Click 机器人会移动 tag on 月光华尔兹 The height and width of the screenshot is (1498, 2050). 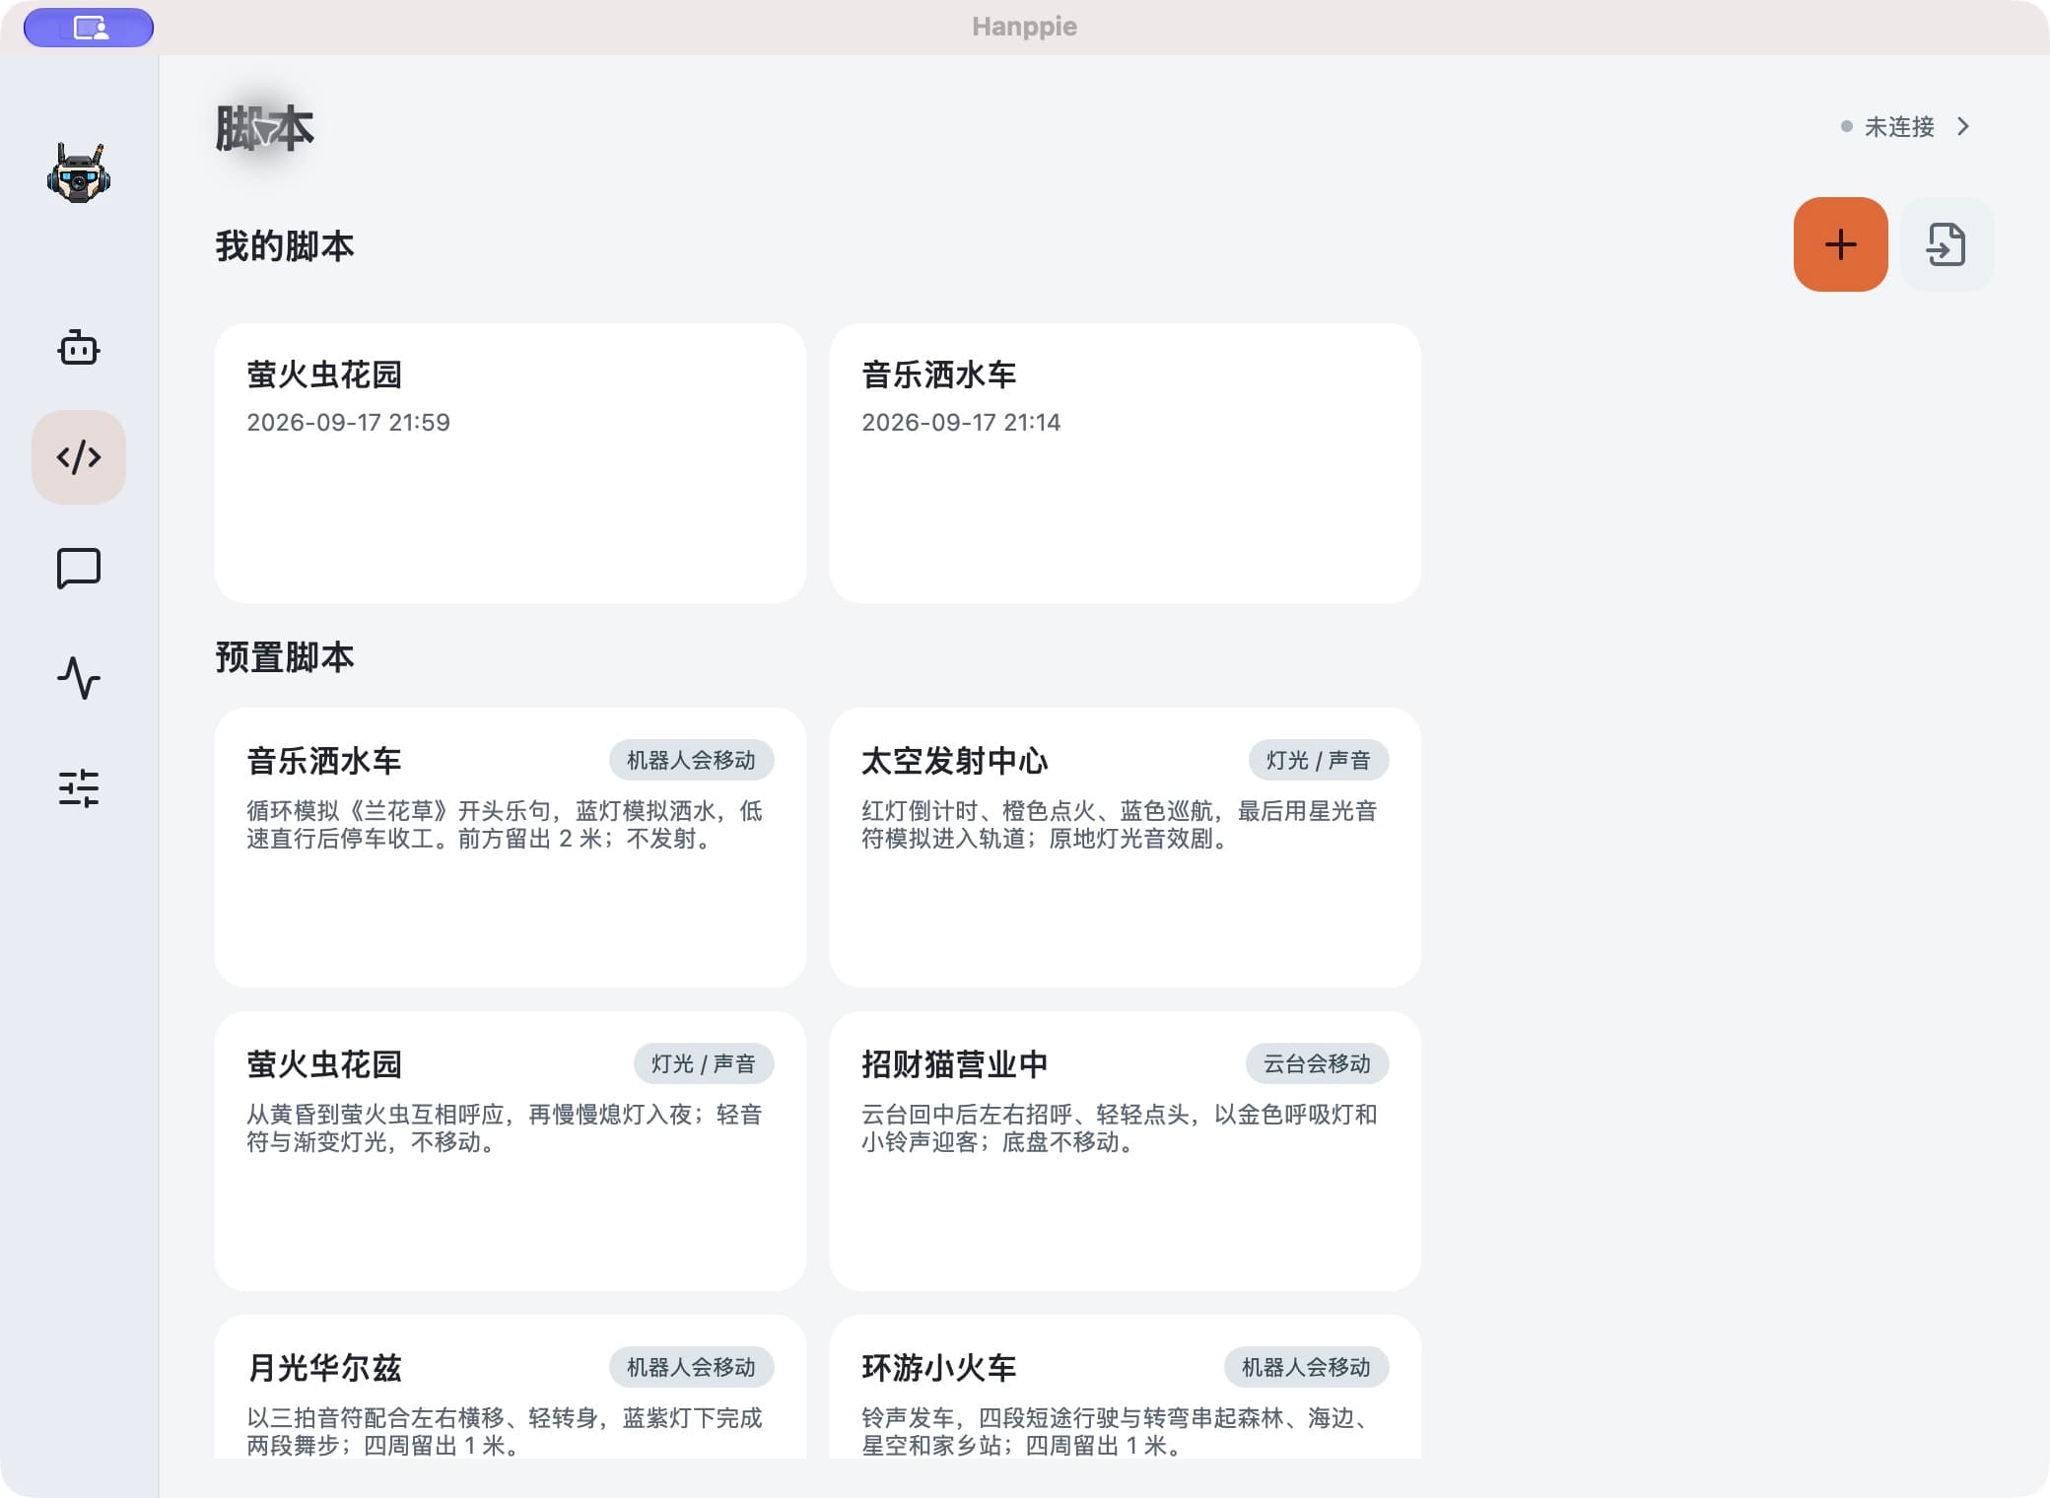coord(691,1367)
